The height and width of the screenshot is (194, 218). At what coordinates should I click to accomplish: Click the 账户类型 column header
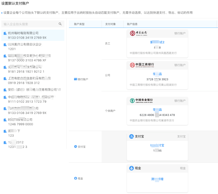click(79, 24)
